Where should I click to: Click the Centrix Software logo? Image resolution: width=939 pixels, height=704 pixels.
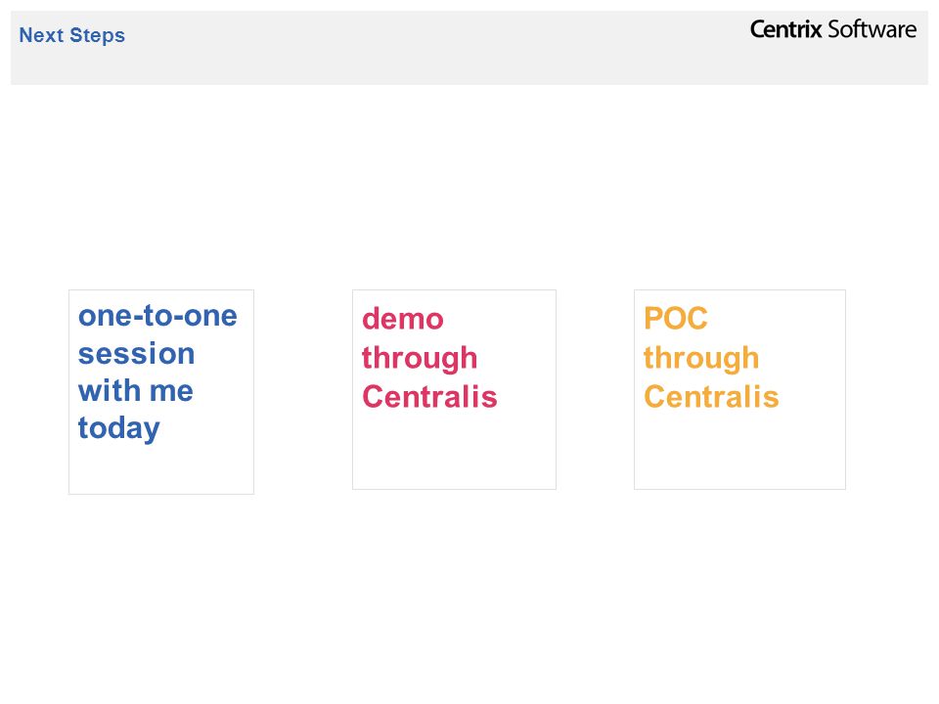(833, 29)
